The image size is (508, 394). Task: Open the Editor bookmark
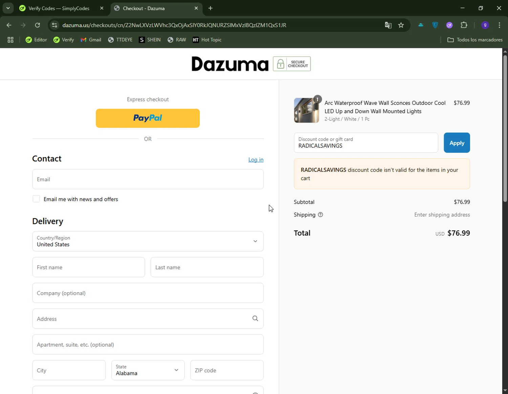36,40
